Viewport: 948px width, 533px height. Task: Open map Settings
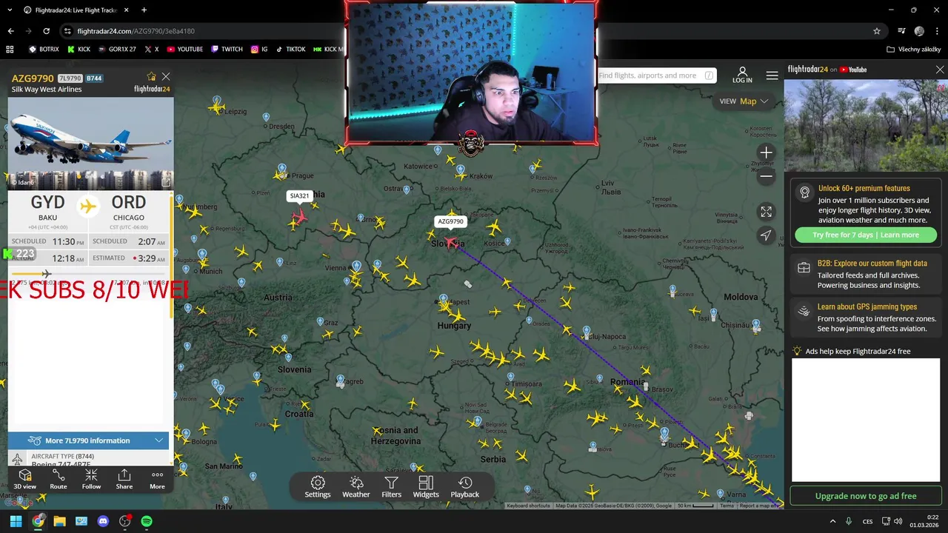318,487
